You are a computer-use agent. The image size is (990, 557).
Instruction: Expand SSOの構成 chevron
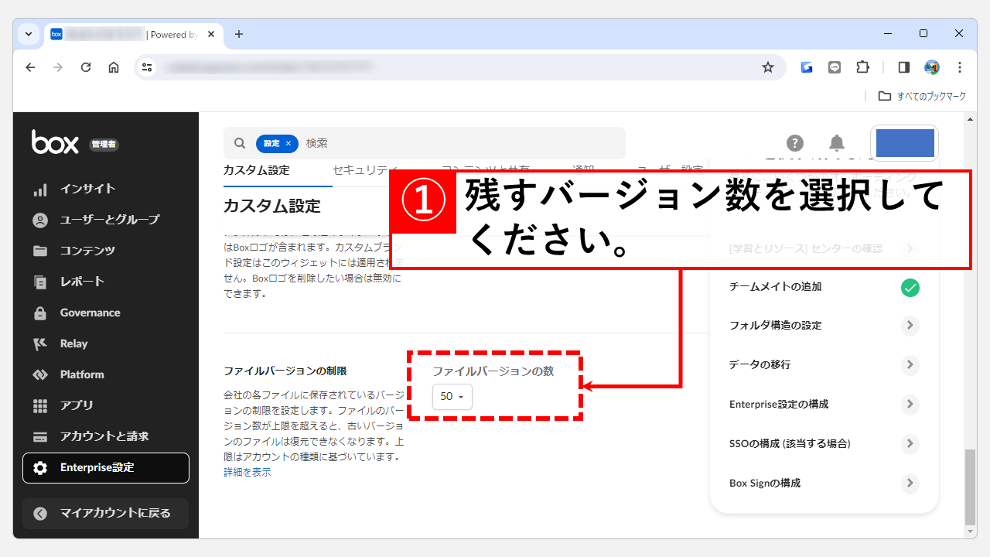pyautogui.click(x=910, y=444)
